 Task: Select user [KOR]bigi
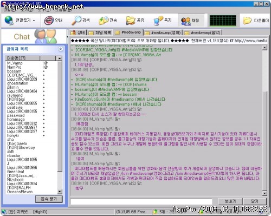pos(16,99)
